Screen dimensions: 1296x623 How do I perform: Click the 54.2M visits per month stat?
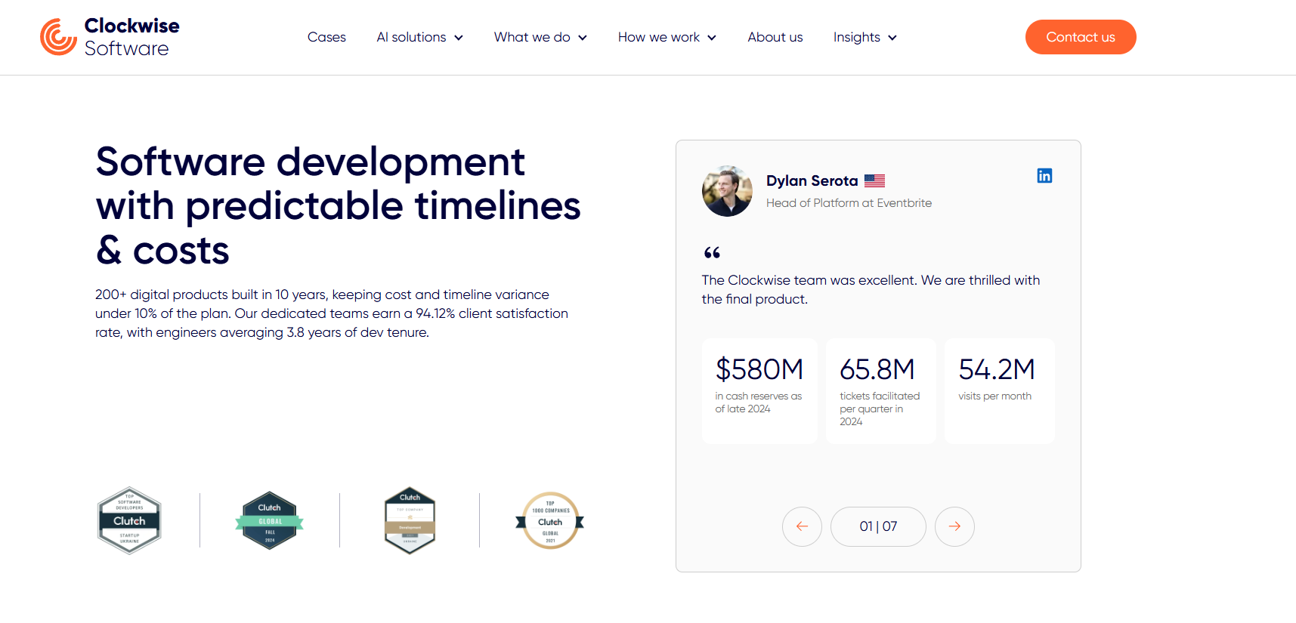1000,391
